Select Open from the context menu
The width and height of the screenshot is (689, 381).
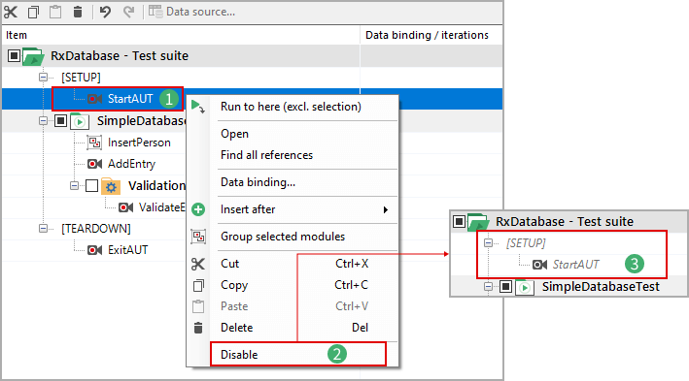pyautogui.click(x=234, y=134)
